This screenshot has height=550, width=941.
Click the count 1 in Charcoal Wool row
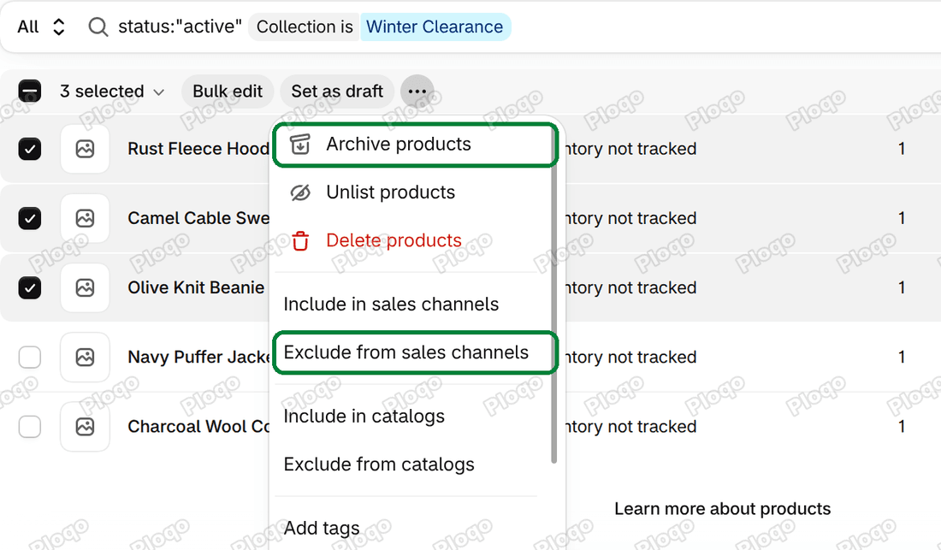pos(902,427)
